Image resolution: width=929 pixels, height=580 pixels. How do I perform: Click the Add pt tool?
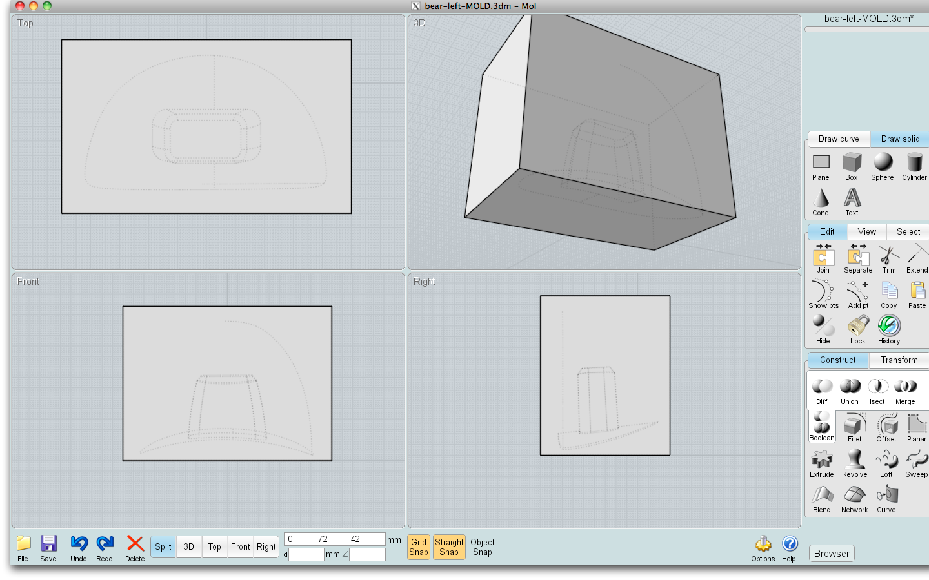(x=858, y=295)
